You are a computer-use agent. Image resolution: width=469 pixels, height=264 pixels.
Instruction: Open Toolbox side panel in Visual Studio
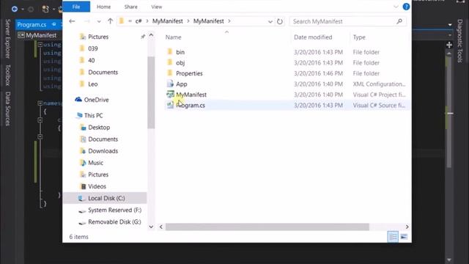pos(8,75)
